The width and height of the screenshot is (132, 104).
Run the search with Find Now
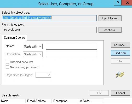point(120,53)
